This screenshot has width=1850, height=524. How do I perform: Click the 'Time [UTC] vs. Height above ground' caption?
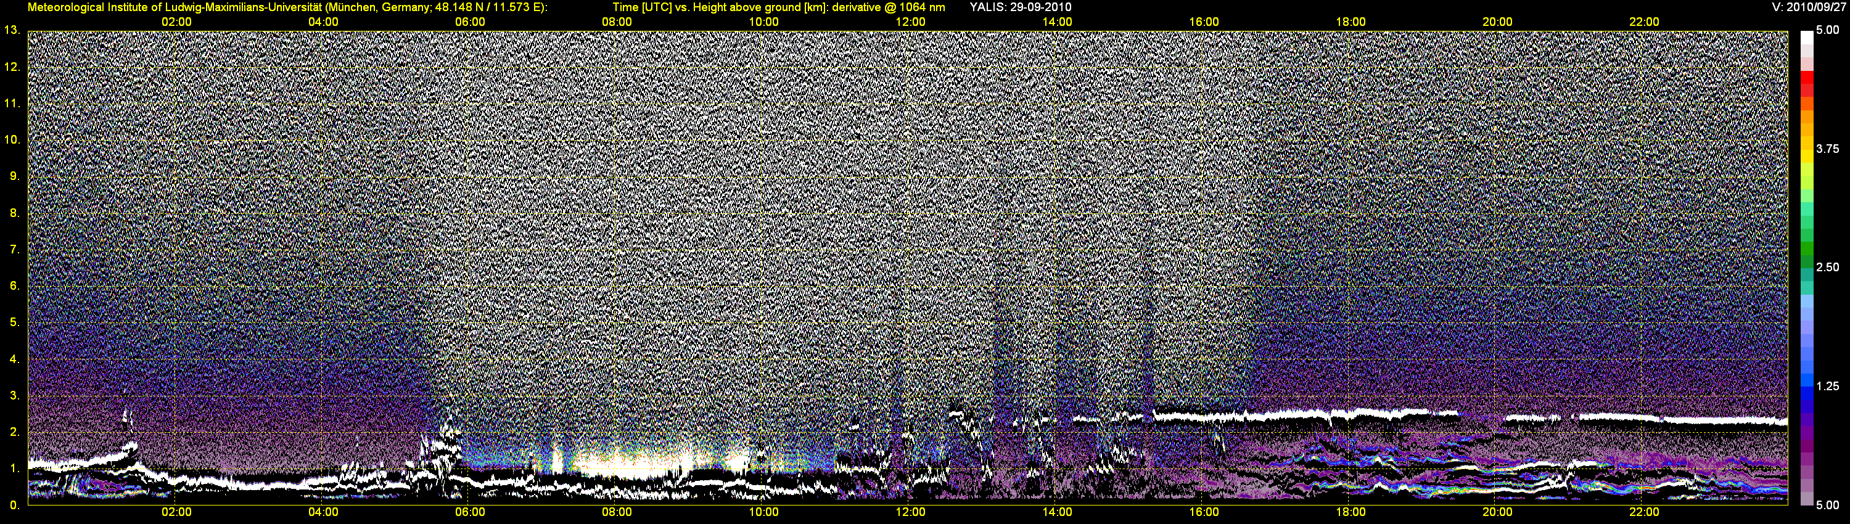coord(778,7)
